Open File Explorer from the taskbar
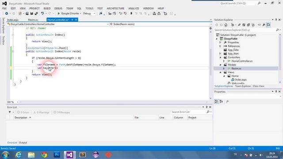Viewport: 283px width, 159px height. pos(31,155)
